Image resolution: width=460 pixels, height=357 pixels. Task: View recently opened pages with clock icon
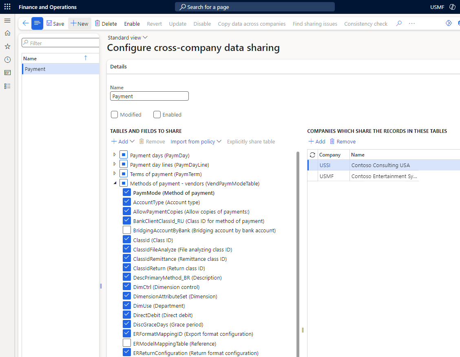[x=7, y=59]
